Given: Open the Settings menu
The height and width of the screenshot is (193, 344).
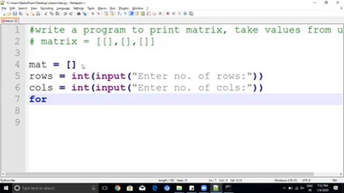Looking at the screenshot, I should click(x=78, y=9).
